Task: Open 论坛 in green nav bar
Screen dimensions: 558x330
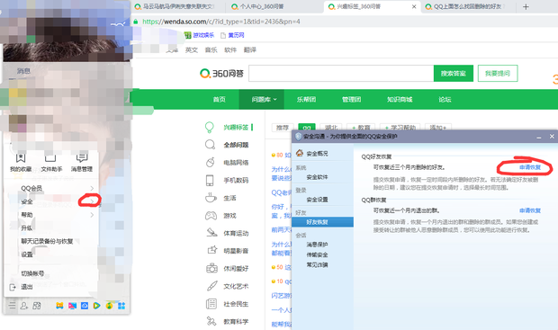Action: tap(445, 100)
